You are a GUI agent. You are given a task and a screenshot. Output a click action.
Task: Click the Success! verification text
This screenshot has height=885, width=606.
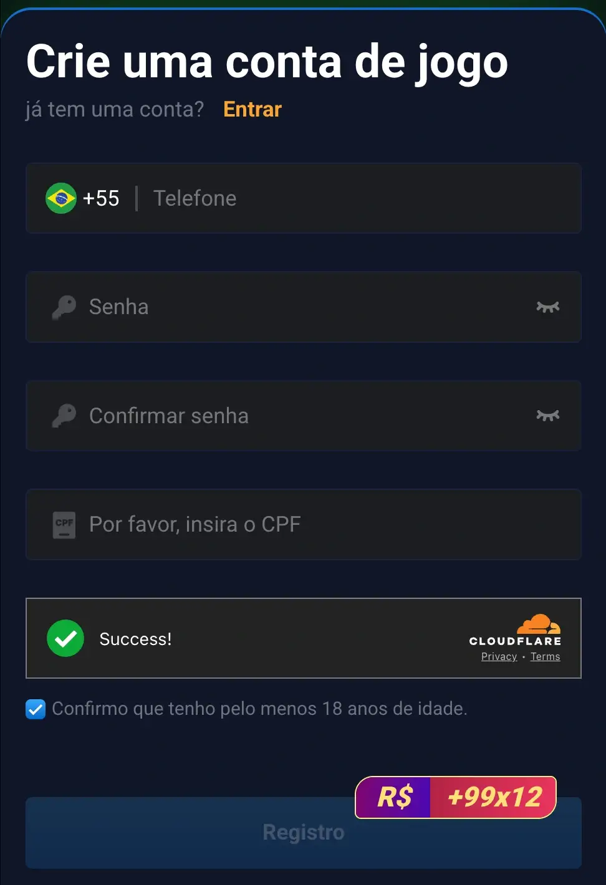(135, 639)
